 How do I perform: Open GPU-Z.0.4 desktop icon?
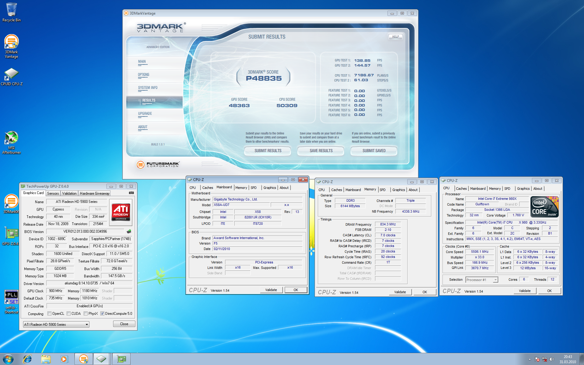[11, 236]
